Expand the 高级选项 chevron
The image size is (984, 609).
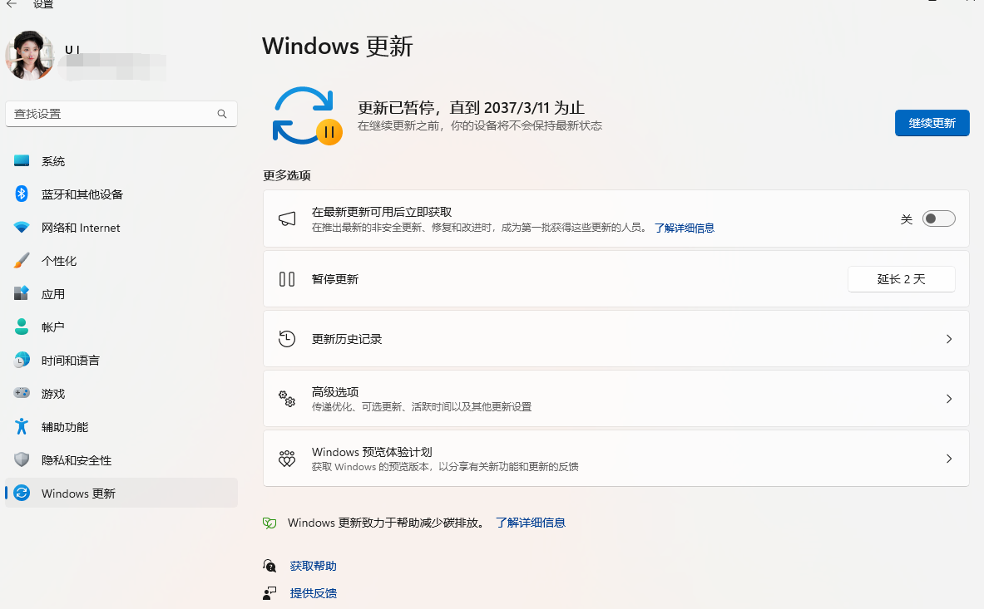click(x=949, y=399)
